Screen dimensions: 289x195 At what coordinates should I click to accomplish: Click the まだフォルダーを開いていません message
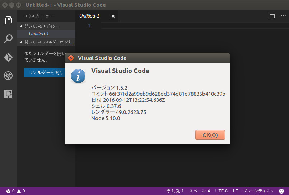coord(45,57)
